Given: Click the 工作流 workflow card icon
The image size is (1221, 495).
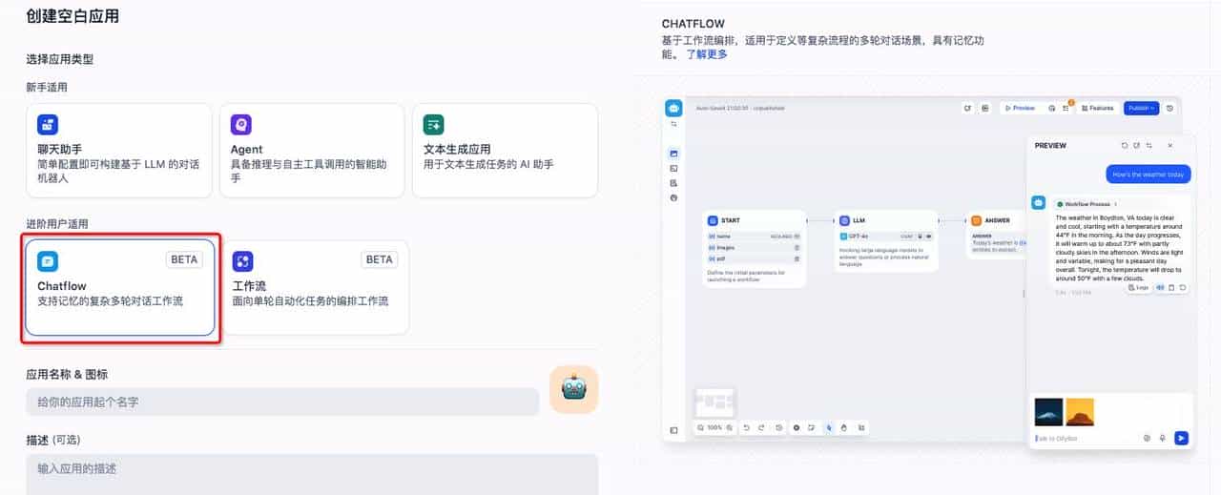Looking at the screenshot, I should [x=242, y=260].
